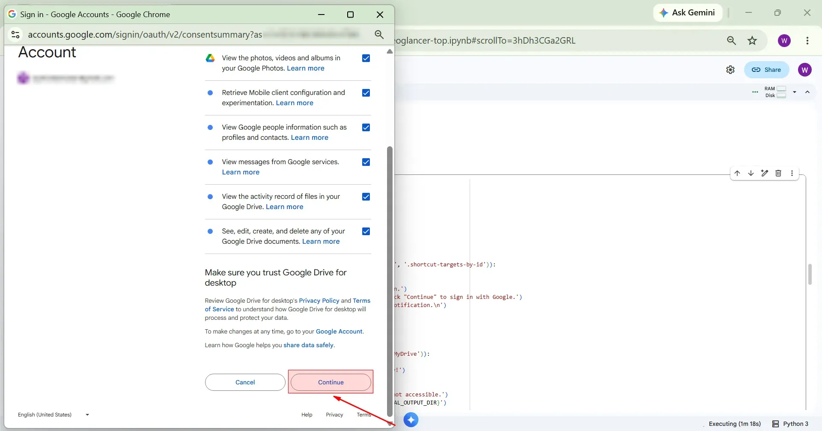Click the RAM Disk resource indicator

[x=775, y=92]
